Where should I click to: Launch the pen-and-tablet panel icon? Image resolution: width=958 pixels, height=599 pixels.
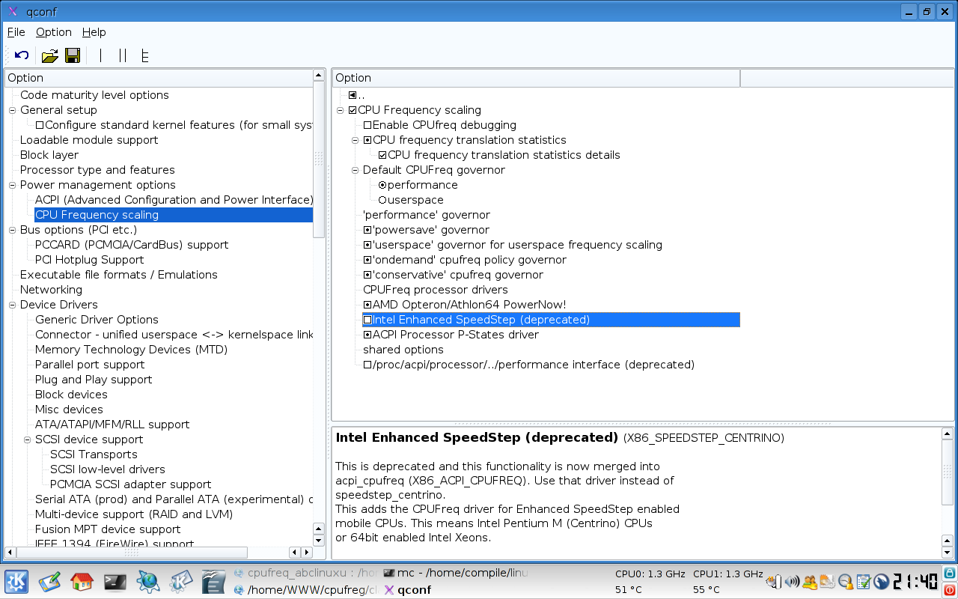click(49, 582)
